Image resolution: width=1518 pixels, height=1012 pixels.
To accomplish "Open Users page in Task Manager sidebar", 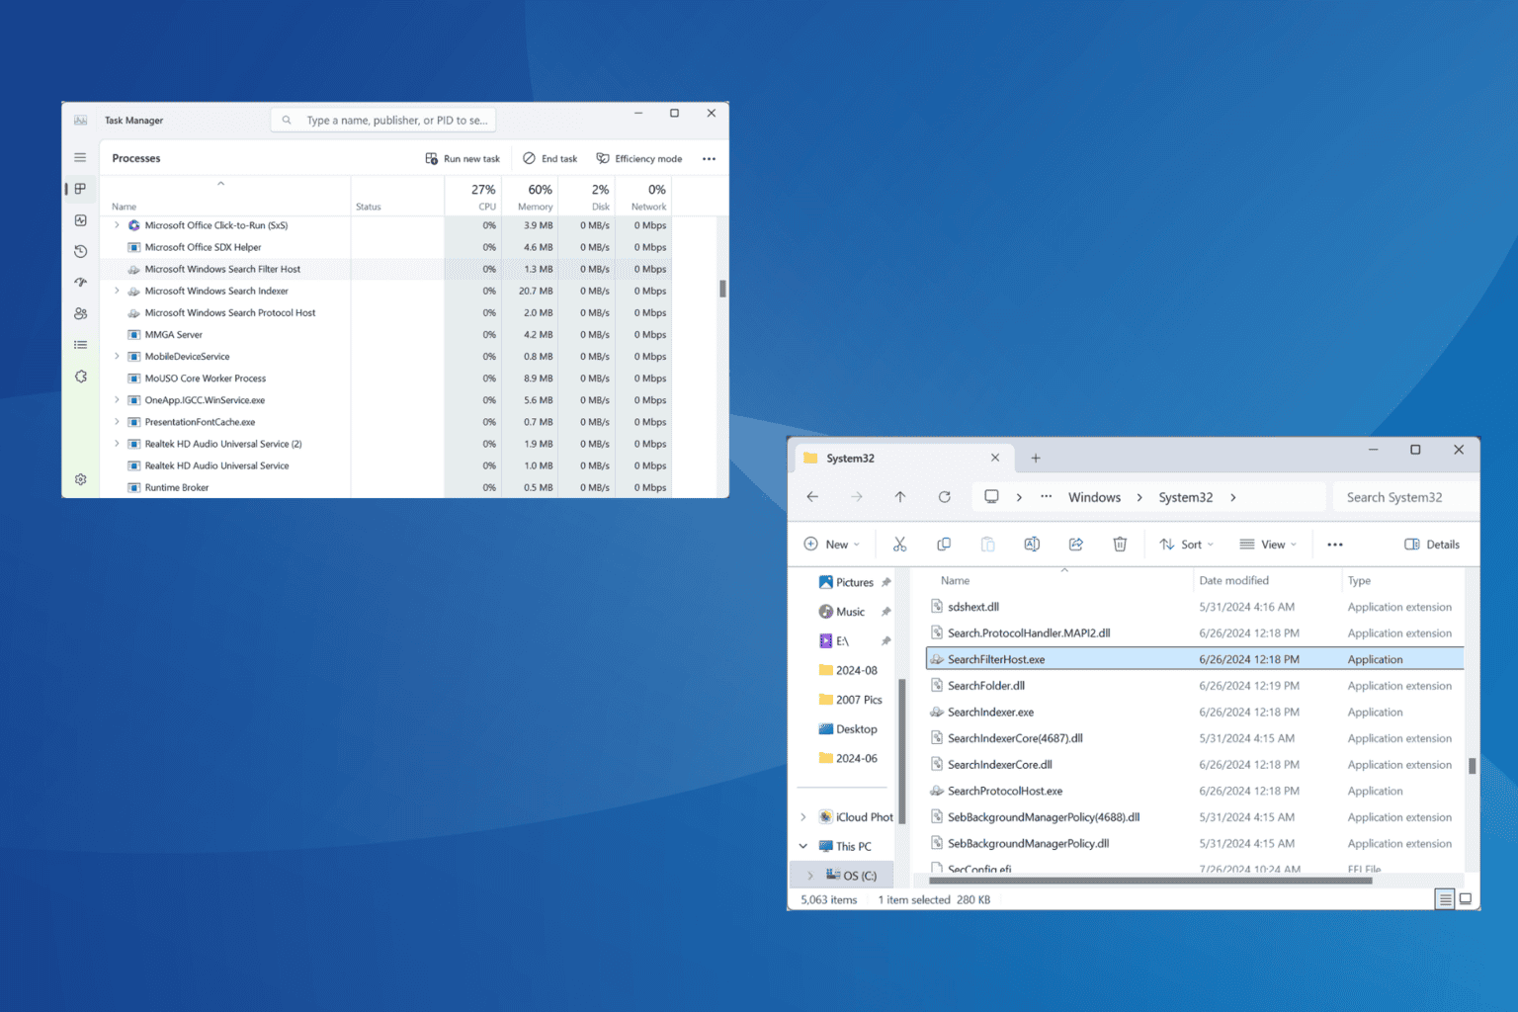I will 80,313.
